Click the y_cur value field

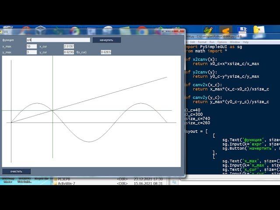(69, 52)
